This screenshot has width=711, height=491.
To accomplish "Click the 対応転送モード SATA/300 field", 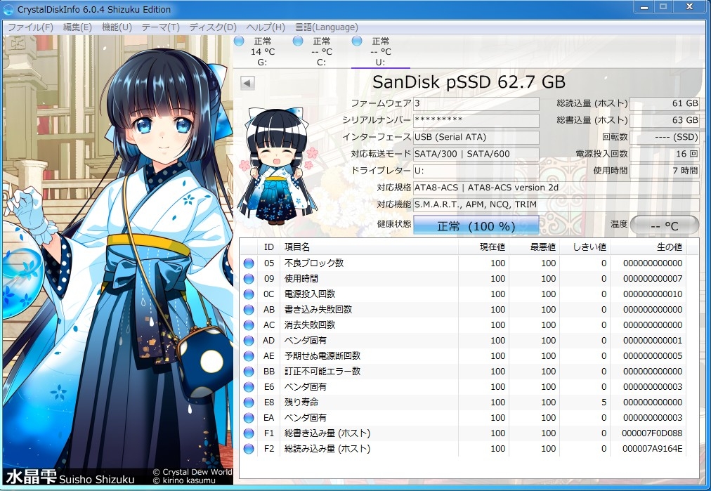I will click(x=476, y=154).
